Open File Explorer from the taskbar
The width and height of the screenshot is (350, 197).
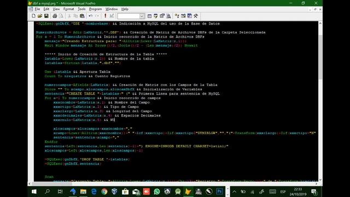(83, 192)
